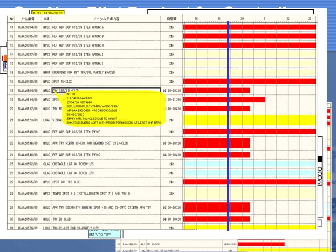Viewport: 336px width, 252px height.
Task: Select NOTAM number RJAA:0552/09
Action: [x=28, y=164]
